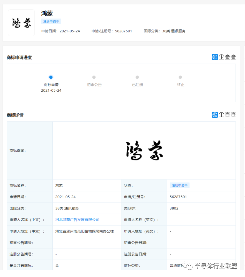
Task: Click the 商标申请进度 section heading
Action: (19, 57)
